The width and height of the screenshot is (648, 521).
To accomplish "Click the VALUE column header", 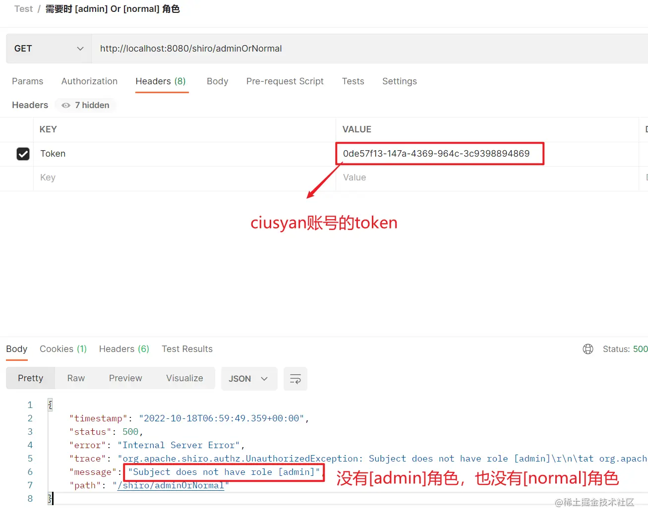I will point(356,129).
